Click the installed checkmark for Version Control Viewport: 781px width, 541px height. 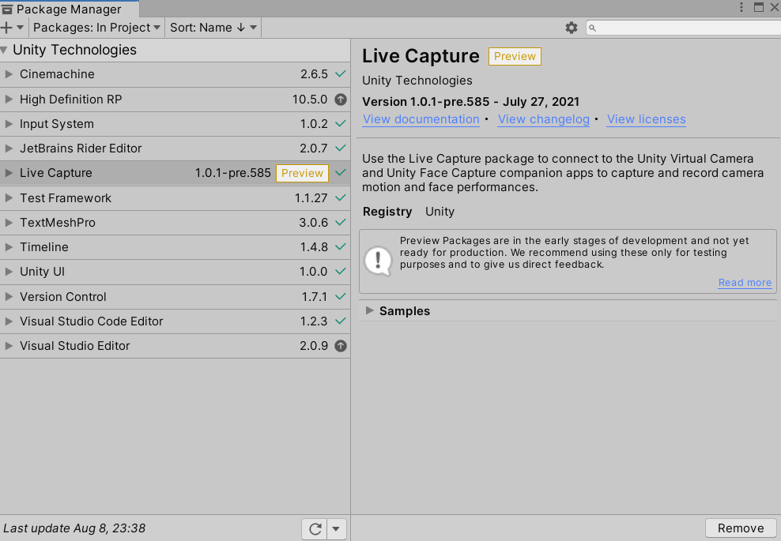click(x=341, y=296)
